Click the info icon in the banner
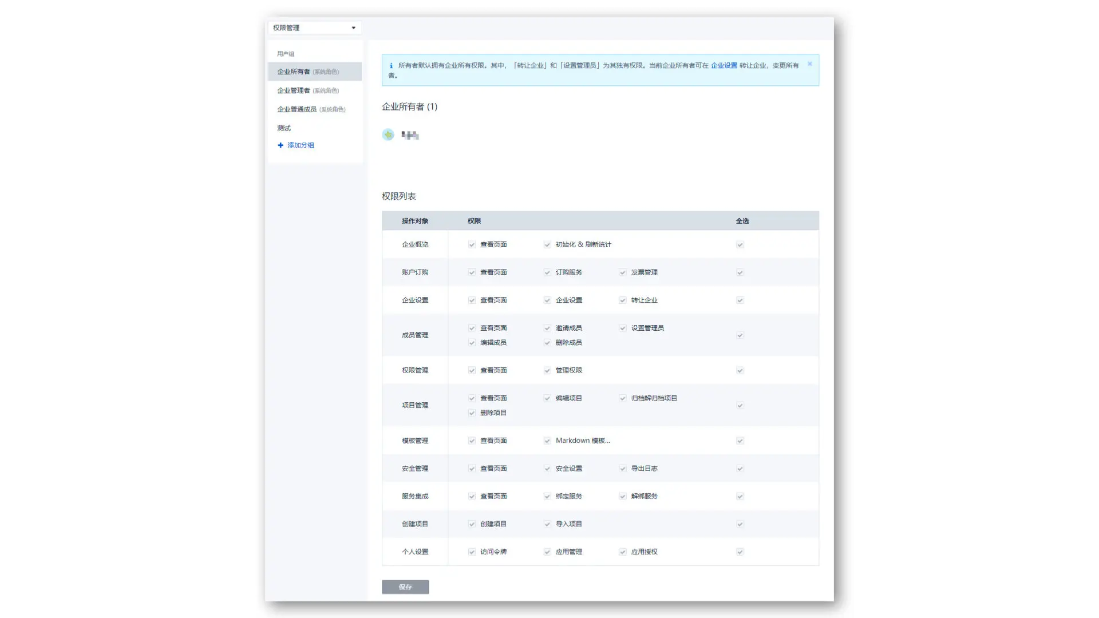1099x618 pixels. (x=391, y=66)
